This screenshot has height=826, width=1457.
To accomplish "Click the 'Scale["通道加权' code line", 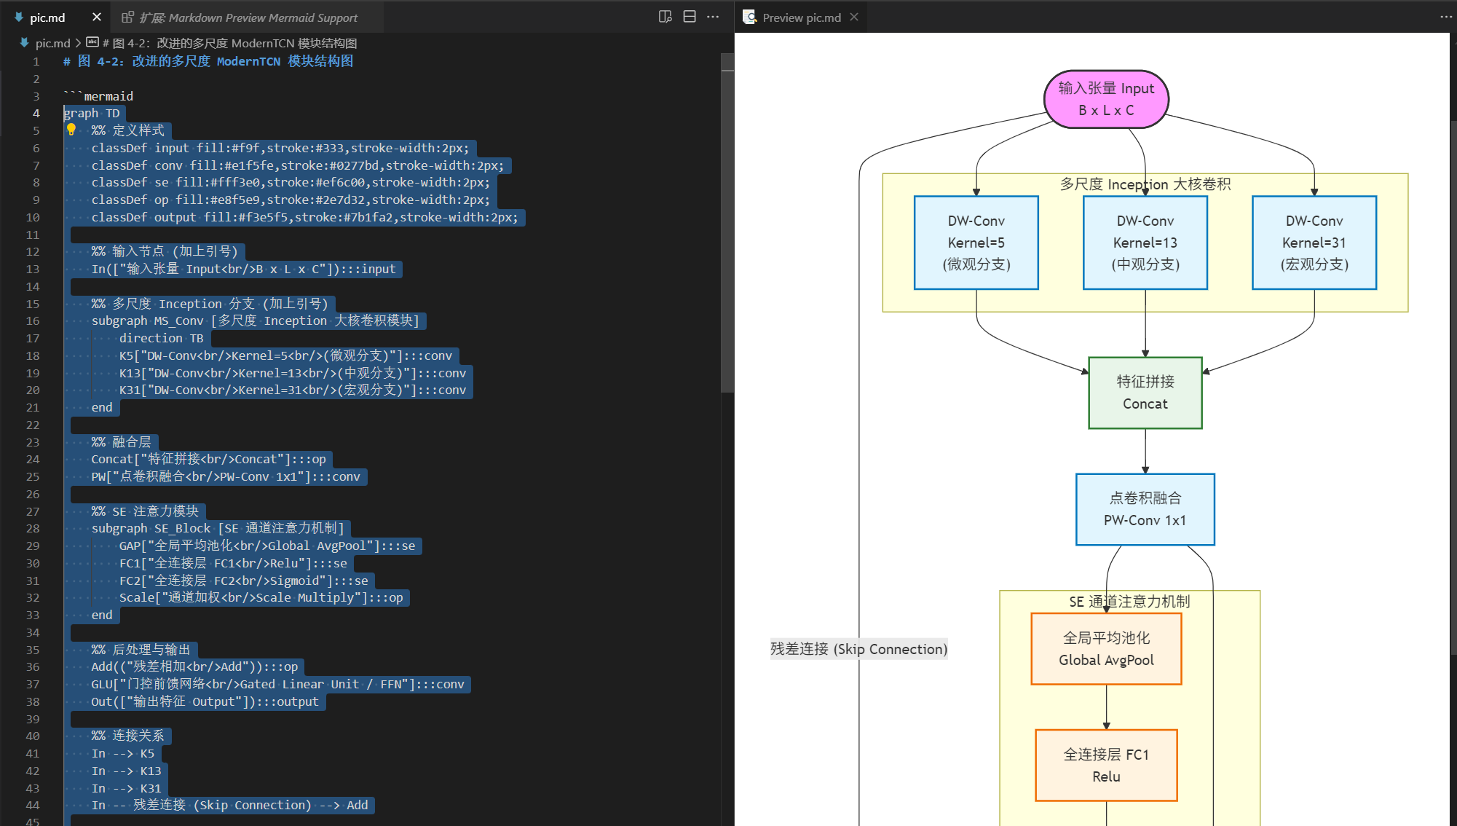I will [x=261, y=597].
